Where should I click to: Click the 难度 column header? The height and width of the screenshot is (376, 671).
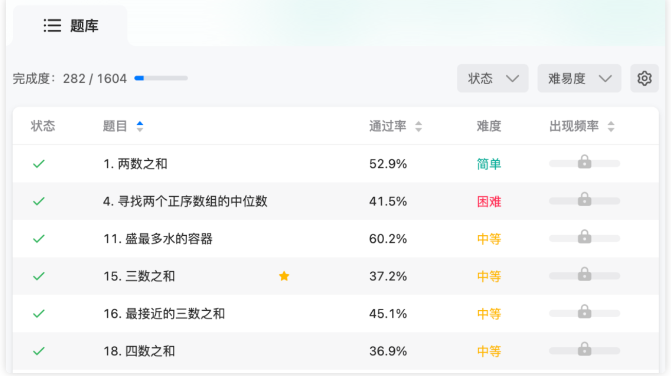[488, 126]
